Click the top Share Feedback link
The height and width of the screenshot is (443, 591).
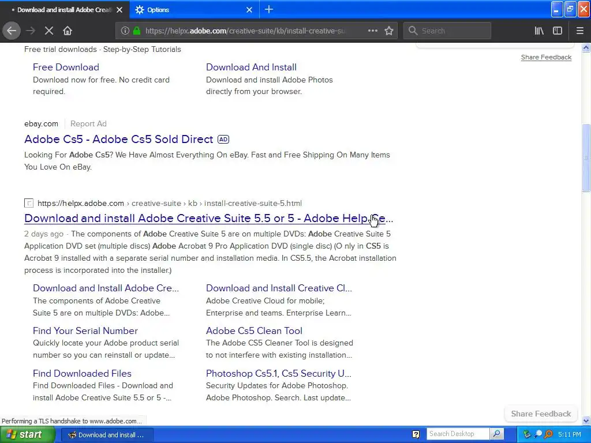tap(546, 57)
